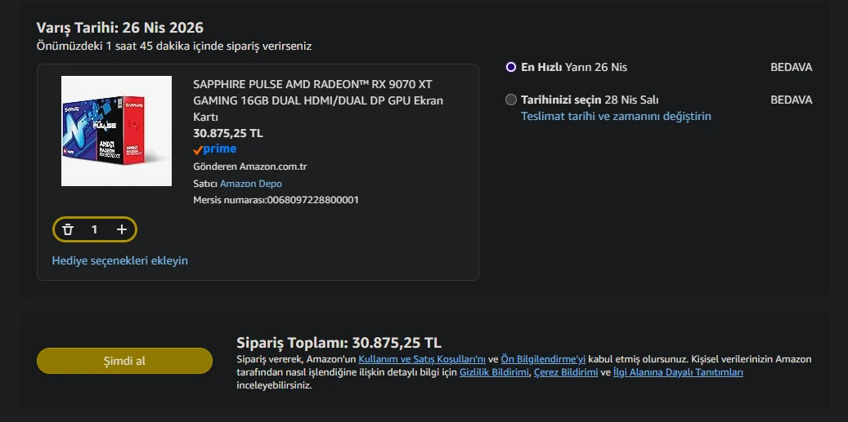The width and height of the screenshot is (848, 422).
Task: Open İlgi Alanına Dayalı Tanıtımları link
Action: (678, 372)
